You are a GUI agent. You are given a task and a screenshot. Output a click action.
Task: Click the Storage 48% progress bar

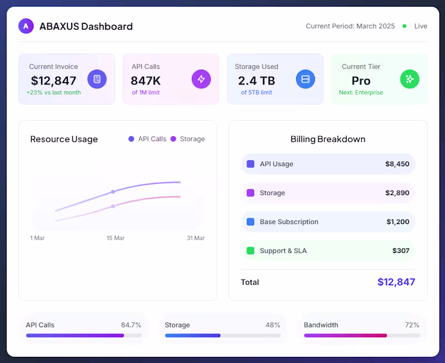click(x=223, y=336)
